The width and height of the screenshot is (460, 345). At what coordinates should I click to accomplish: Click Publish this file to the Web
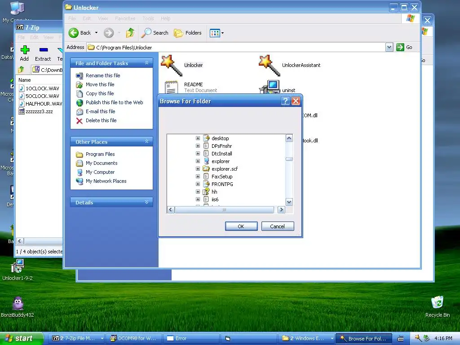[x=114, y=102]
